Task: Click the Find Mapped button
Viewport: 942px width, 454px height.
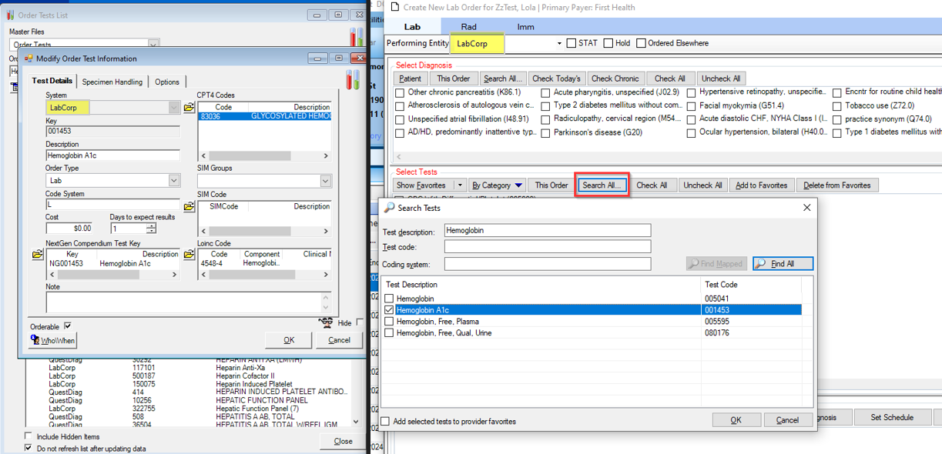Action: (x=716, y=263)
